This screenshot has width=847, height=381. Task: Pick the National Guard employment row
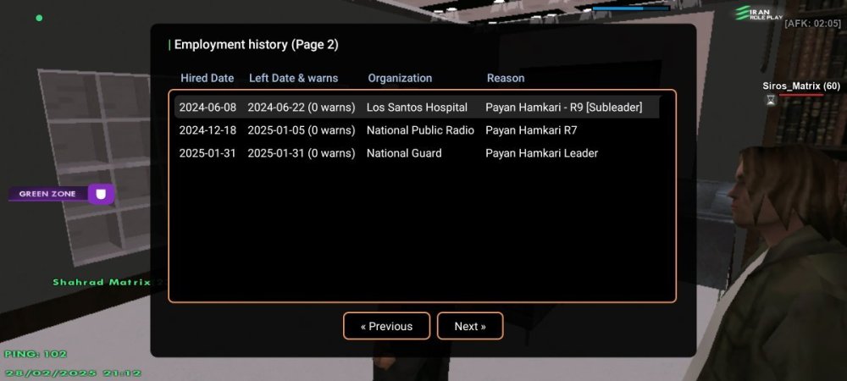403,153
